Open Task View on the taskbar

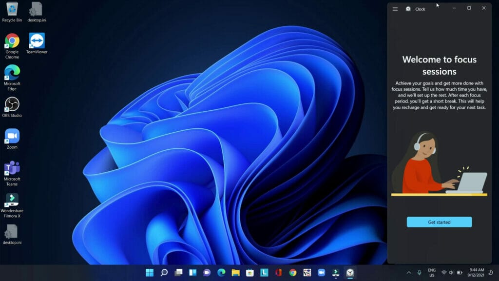click(x=179, y=272)
